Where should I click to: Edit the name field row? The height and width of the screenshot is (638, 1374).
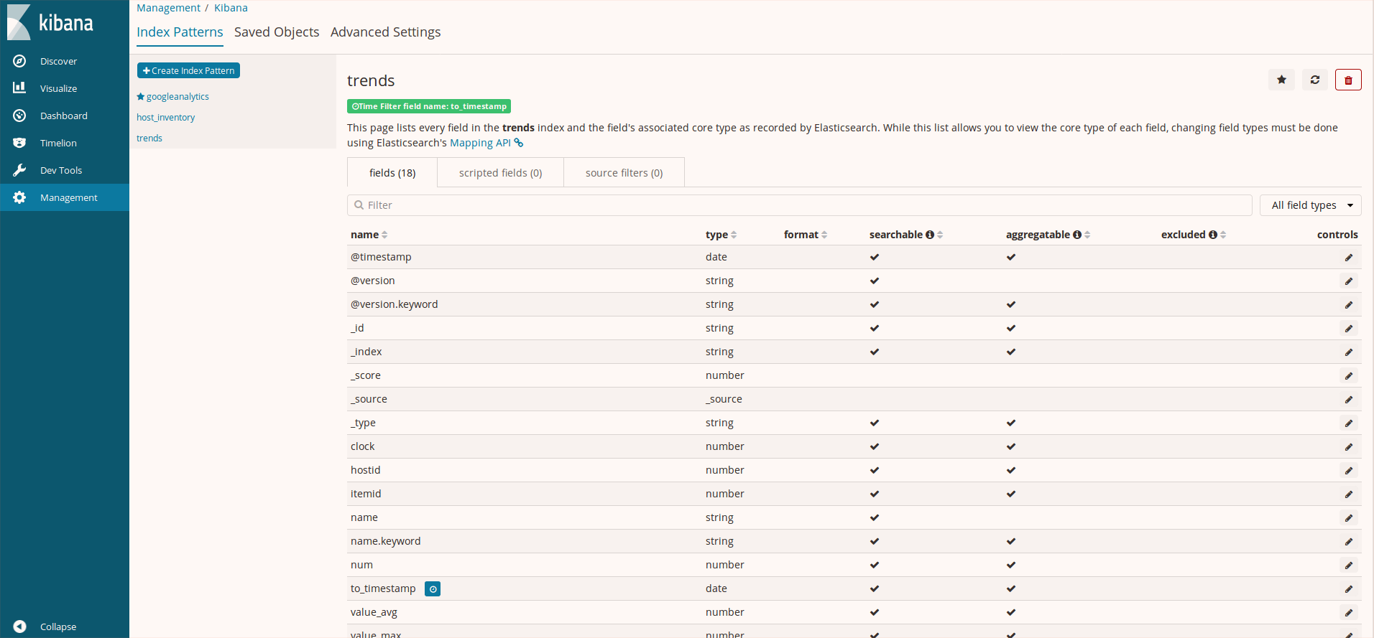coord(1349,518)
